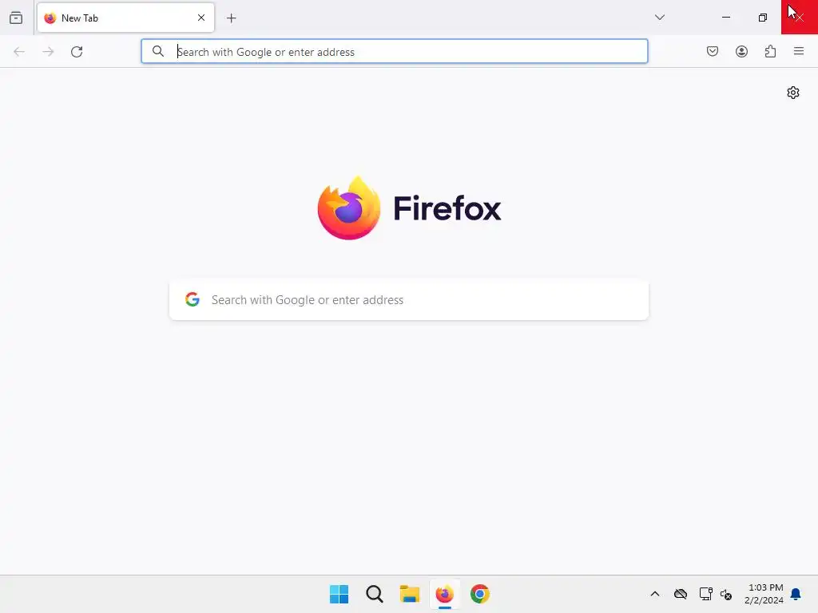Open Windows taskbar search

[374, 594]
